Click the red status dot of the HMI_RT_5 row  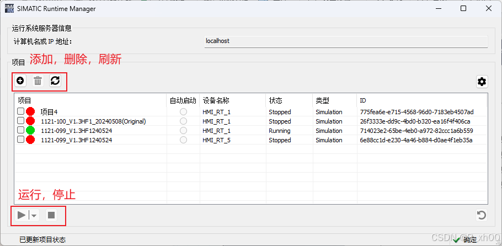click(30, 140)
